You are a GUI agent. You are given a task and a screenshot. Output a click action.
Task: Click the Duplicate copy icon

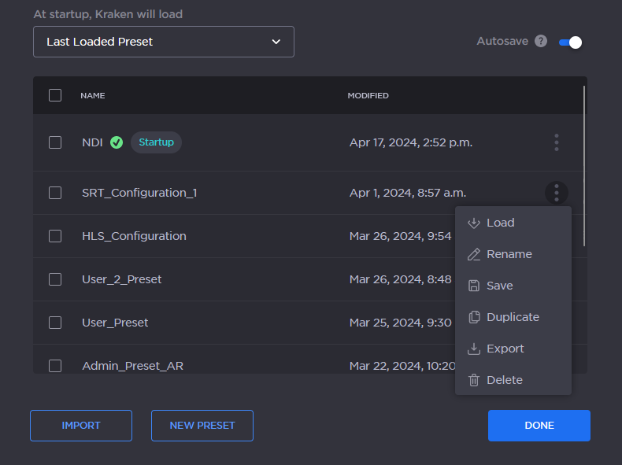474,317
